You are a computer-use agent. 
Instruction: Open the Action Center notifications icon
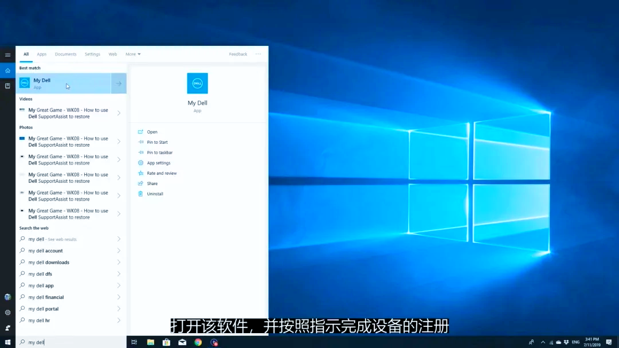point(609,342)
